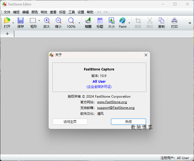Expand dropdown arrow next to Paint

coord(129,23)
